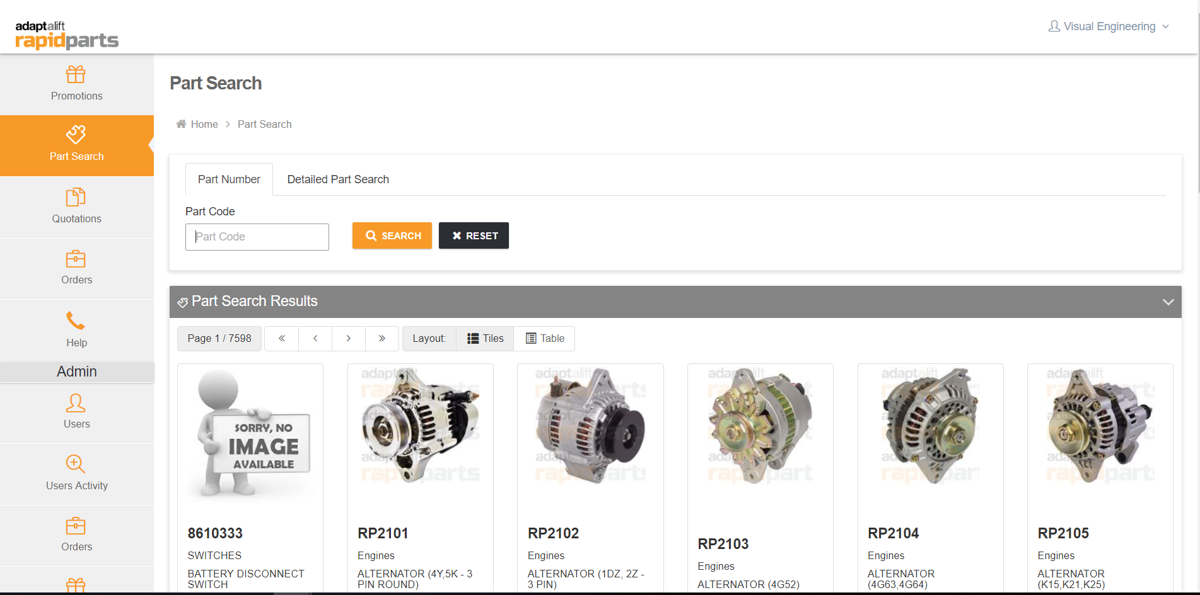Click the tag icon beside Part Search Results
This screenshot has height=595, width=1200.
point(183,302)
